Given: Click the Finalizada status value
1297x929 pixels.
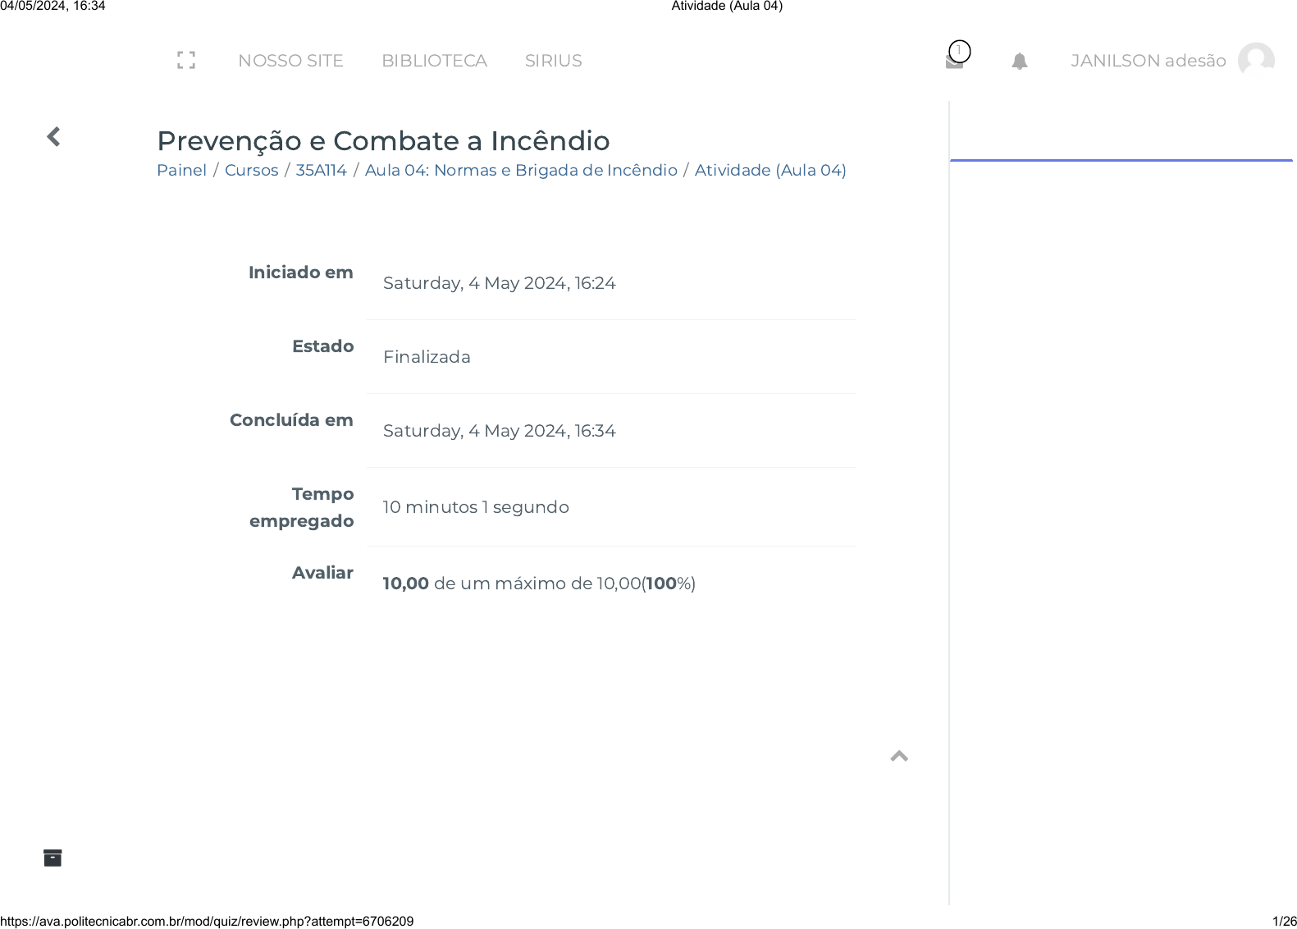Looking at the screenshot, I should 427,357.
